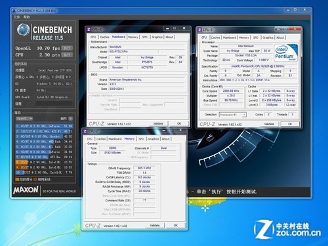Open About tab in Memory CPU-Z window
This screenshot has width=328, height=246.
tap(166, 139)
